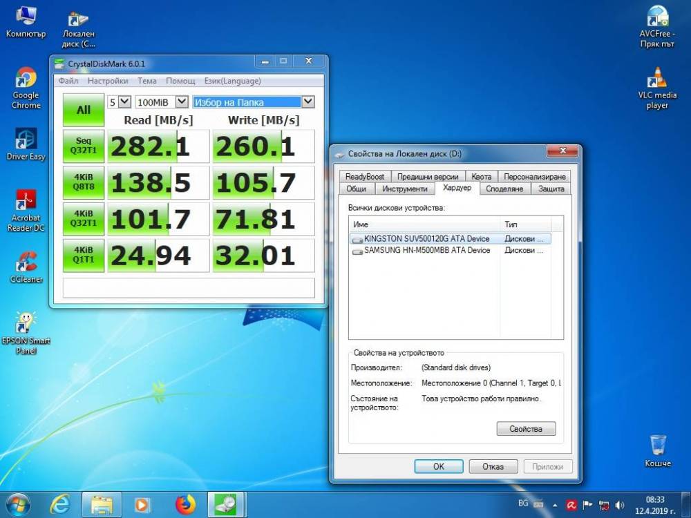This screenshot has height=518, width=691.
Task: Run the Seq Q32T1 test
Action: [x=84, y=146]
